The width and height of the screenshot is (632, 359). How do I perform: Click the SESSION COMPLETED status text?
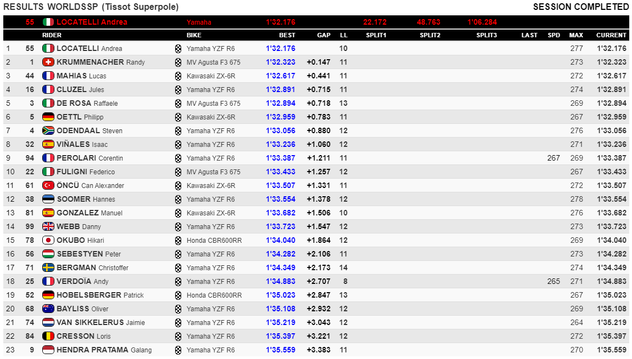[581, 7]
